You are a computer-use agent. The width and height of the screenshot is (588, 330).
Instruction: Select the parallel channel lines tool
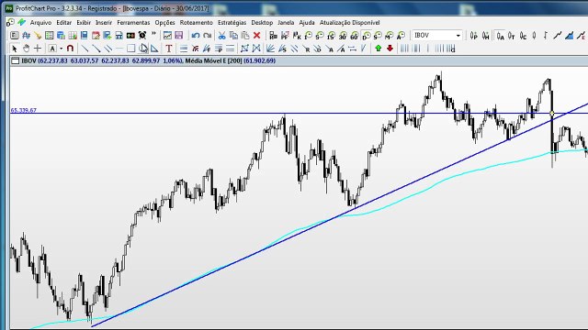click(108, 49)
